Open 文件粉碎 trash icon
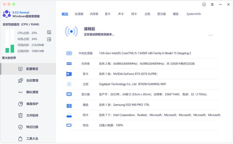 click(x=20, y=115)
